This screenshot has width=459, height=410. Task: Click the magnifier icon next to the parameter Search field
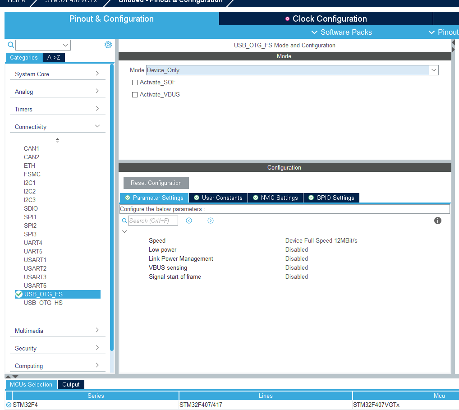(124, 221)
